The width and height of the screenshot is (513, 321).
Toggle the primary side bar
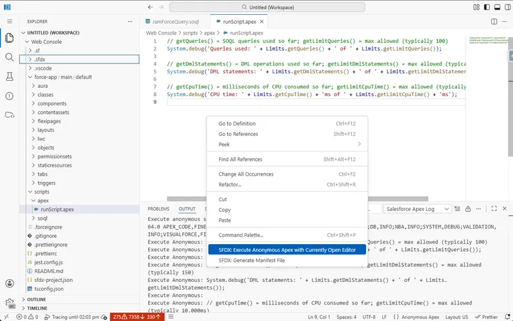tap(487, 7)
